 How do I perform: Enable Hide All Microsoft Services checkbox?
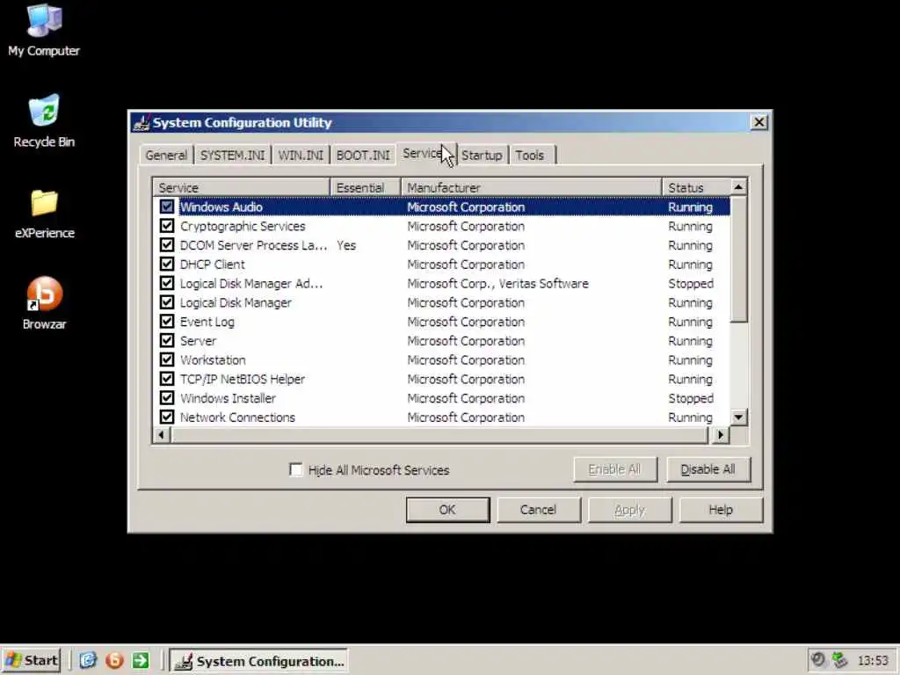coord(295,469)
